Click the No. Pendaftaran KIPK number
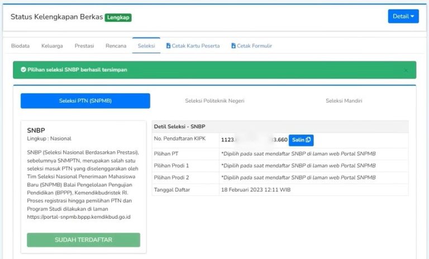429x259 pixels. (x=254, y=140)
